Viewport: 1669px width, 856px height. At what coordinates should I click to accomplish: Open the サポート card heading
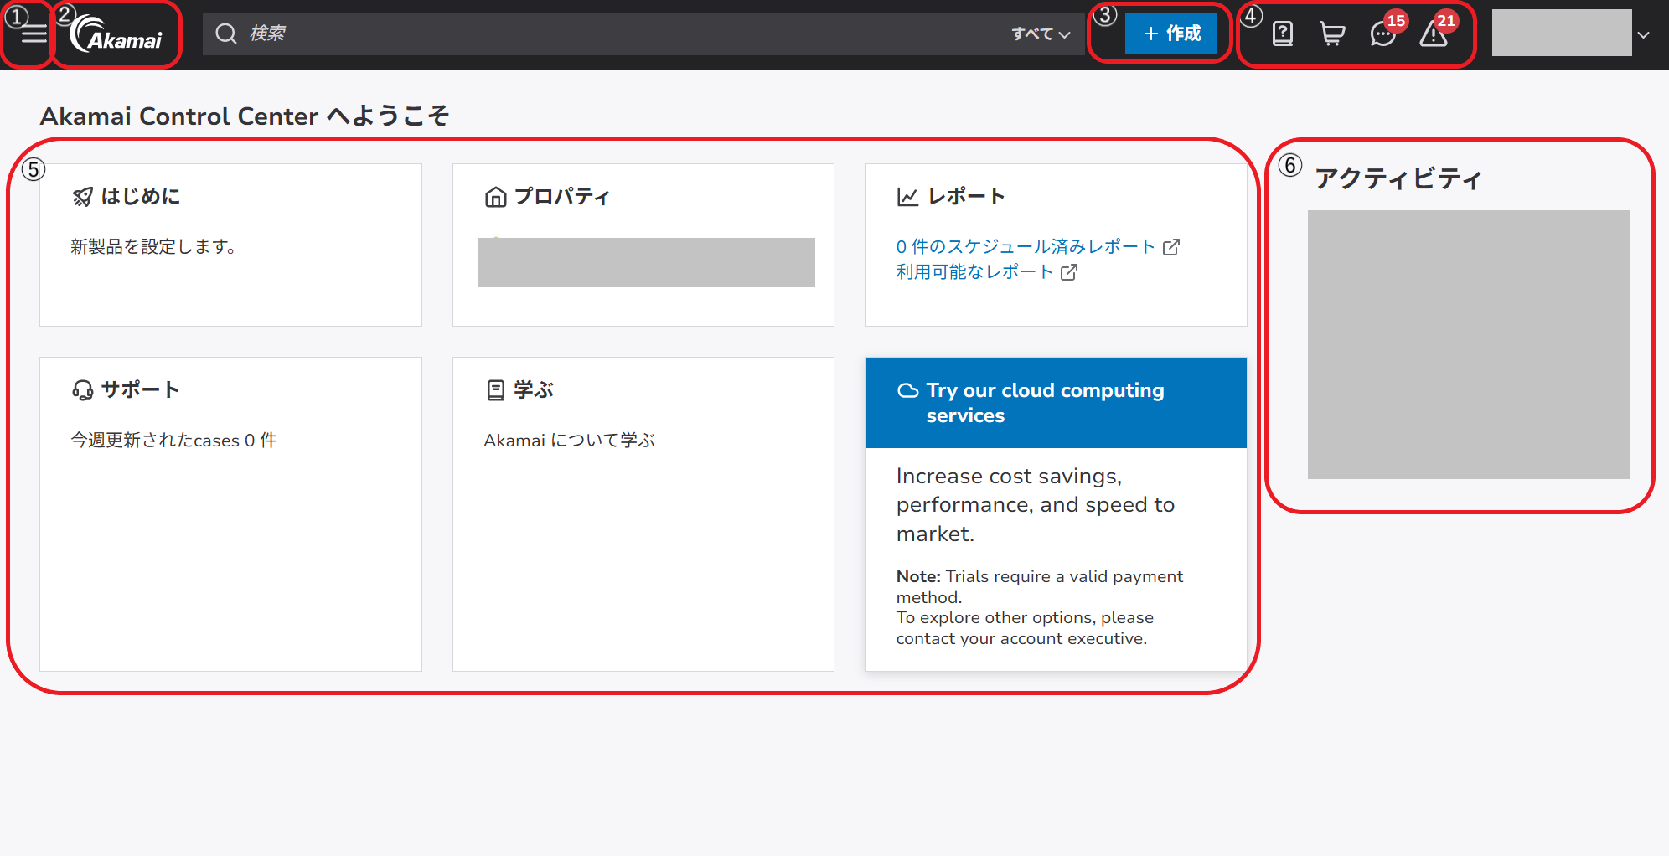[x=140, y=389]
